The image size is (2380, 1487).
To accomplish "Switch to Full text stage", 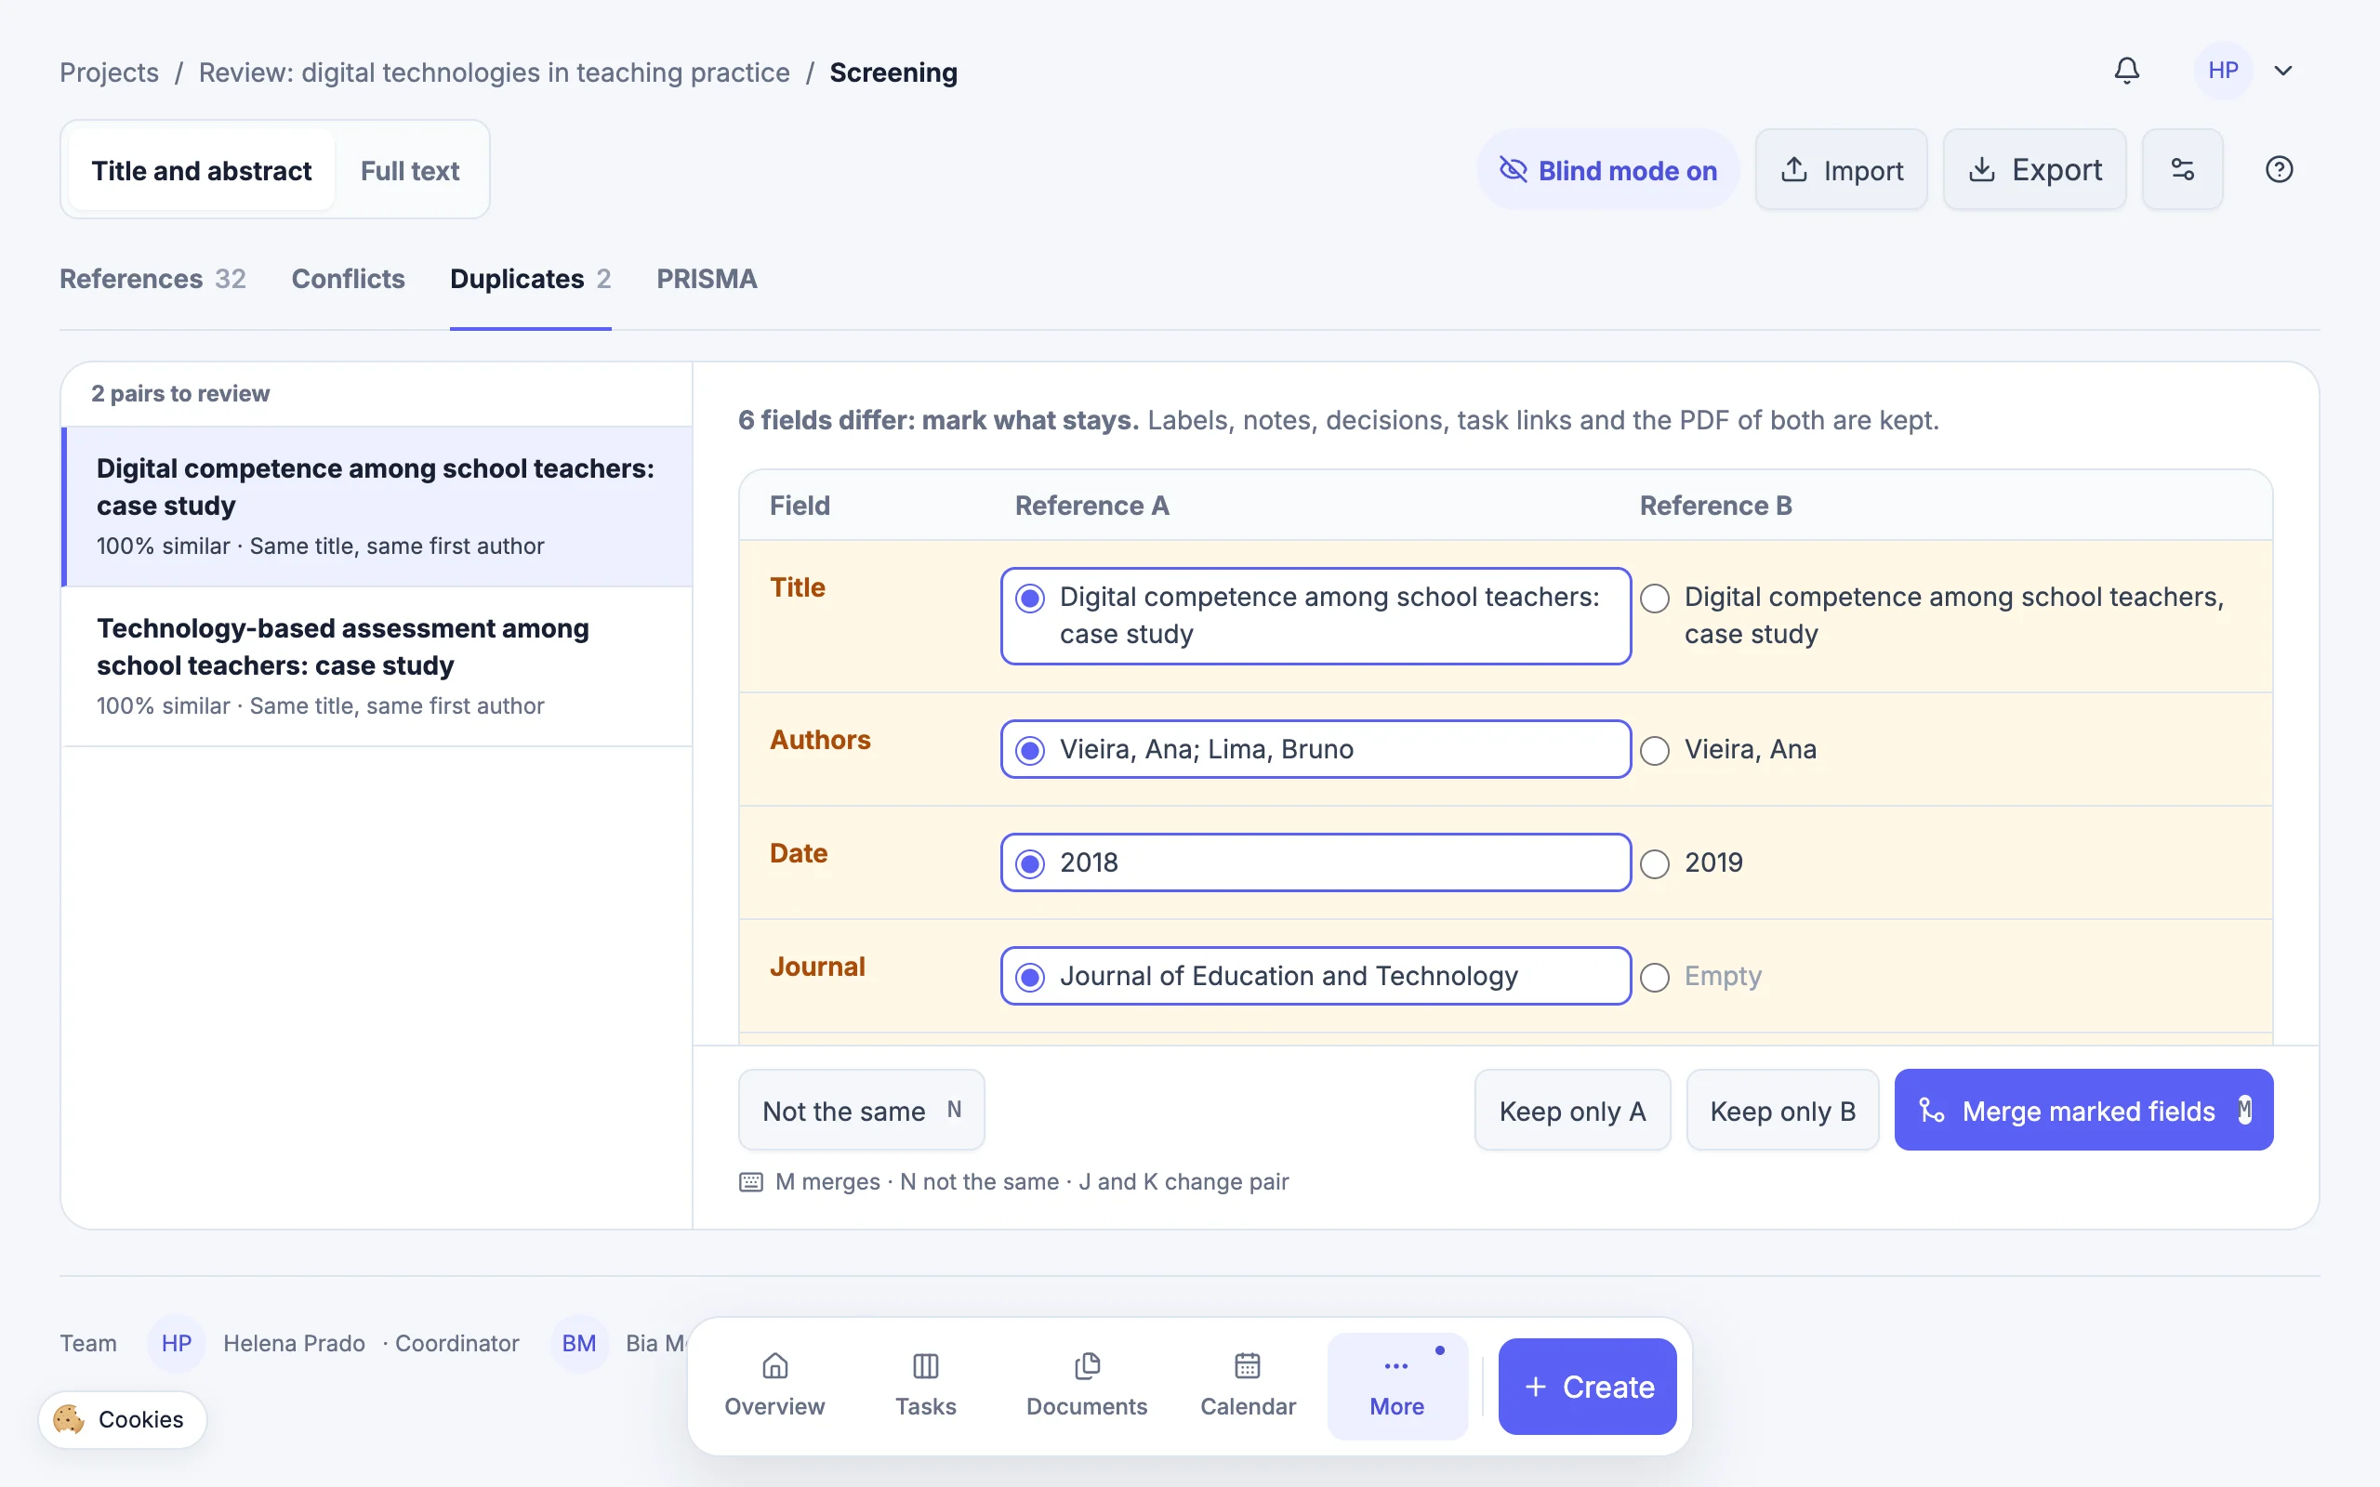I will pos(410,170).
